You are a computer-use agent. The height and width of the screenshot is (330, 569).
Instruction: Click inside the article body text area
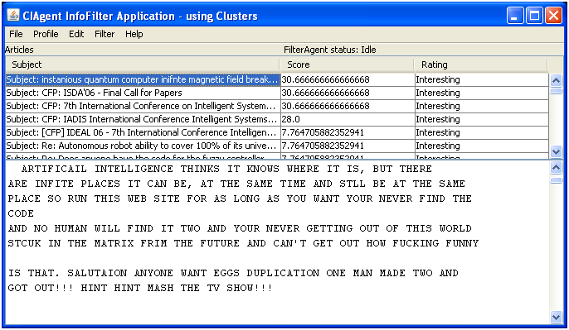pos(277,242)
